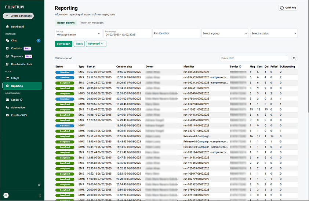The width and height of the screenshot is (309, 201).
Task: Click the quick filter search icon
Action: (294, 58)
